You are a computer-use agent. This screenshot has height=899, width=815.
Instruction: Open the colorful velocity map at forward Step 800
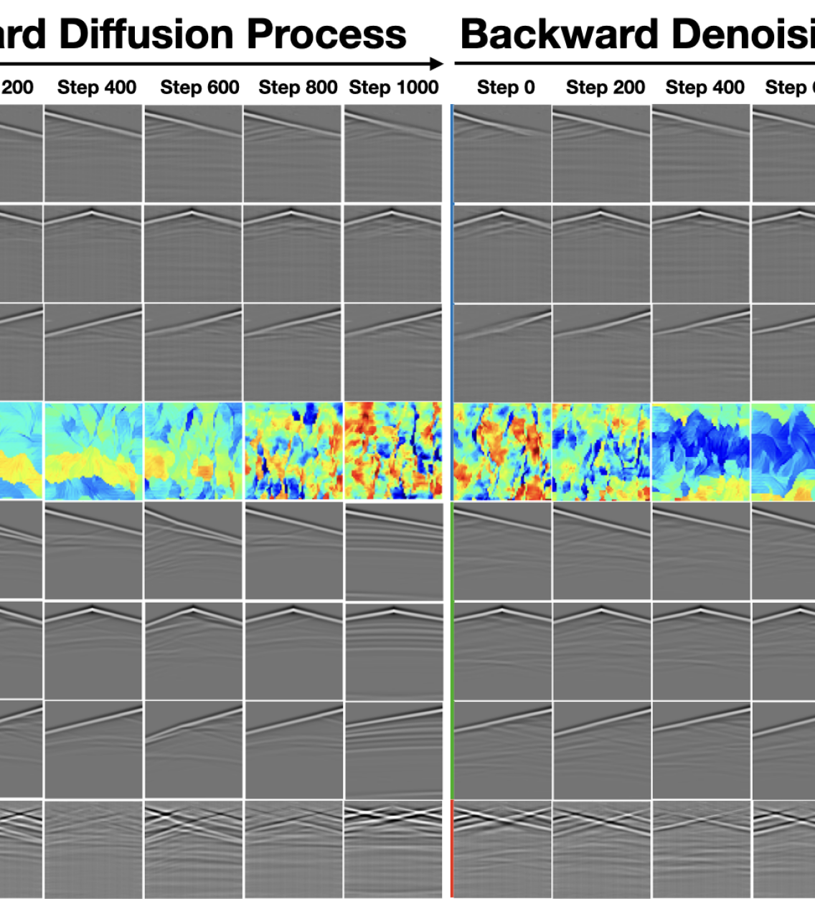point(293,451)
